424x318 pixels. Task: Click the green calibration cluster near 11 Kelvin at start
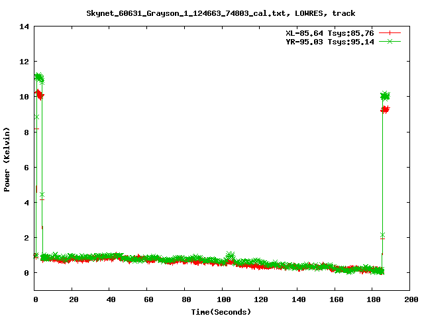click(x=39, y=78)
